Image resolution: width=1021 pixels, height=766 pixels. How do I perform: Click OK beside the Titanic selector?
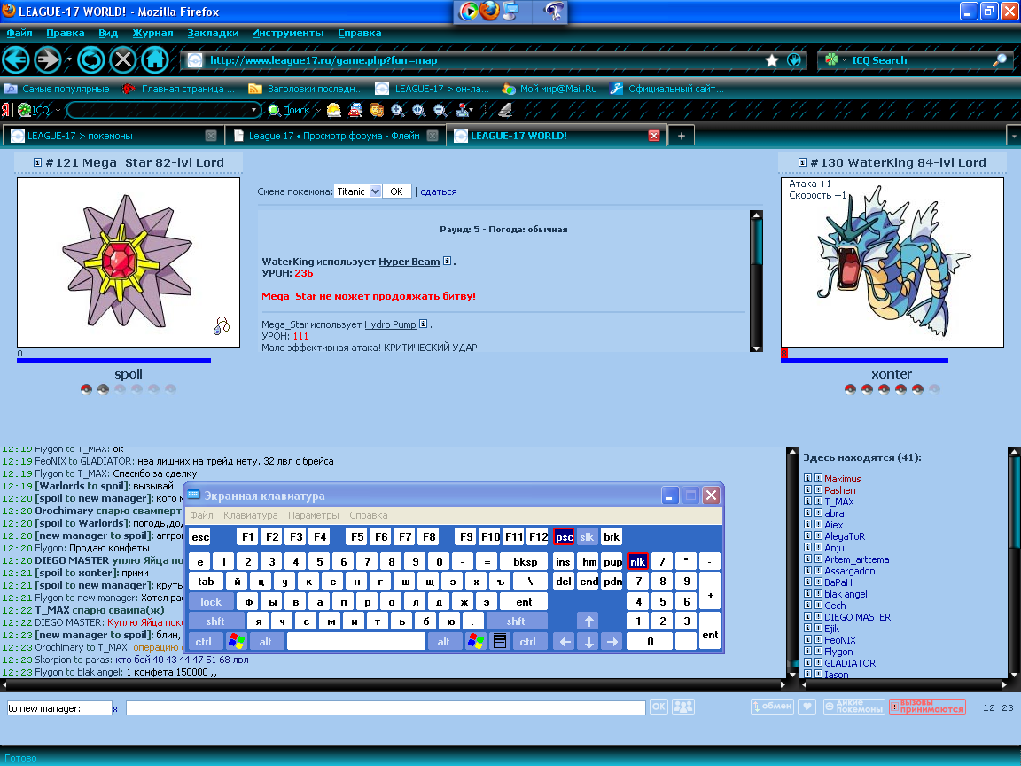pyautogui.click(x=396, y=191)
